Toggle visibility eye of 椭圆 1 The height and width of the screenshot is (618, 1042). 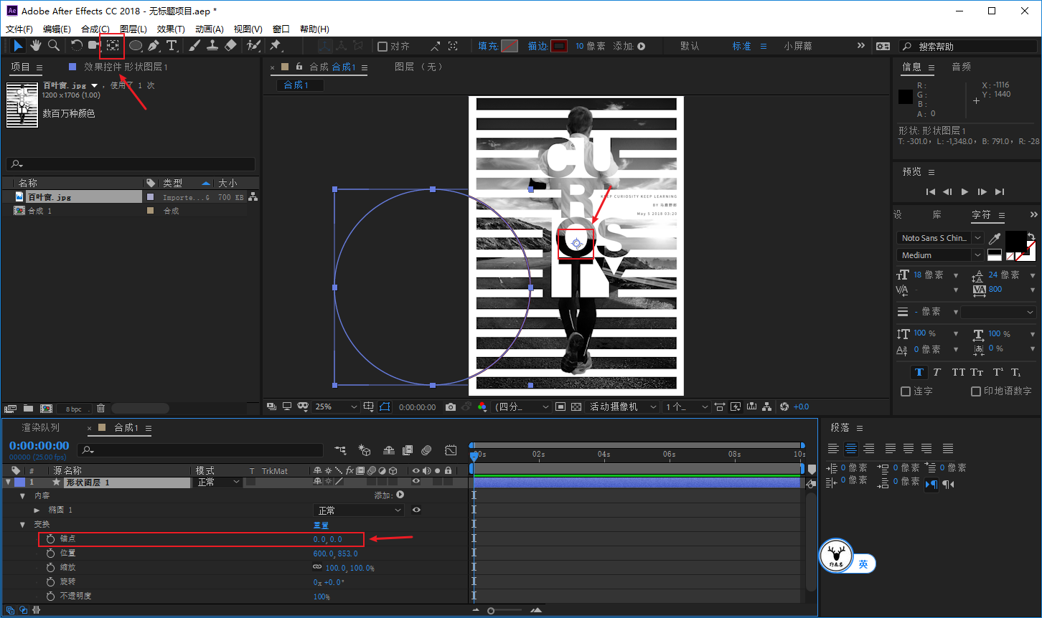pos(416,510)
